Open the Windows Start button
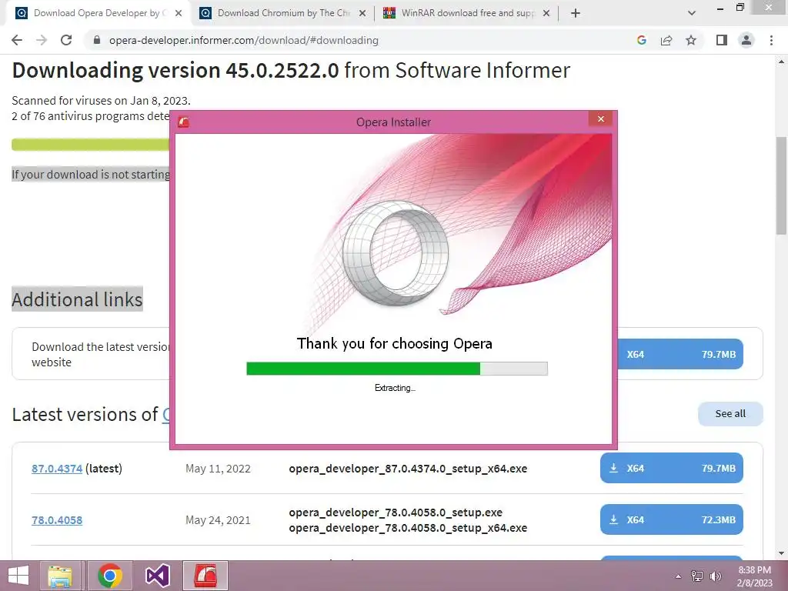 point(18,576)
